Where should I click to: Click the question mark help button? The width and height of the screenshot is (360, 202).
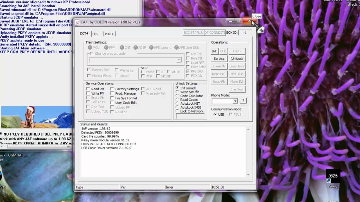(x=243, y=101)
